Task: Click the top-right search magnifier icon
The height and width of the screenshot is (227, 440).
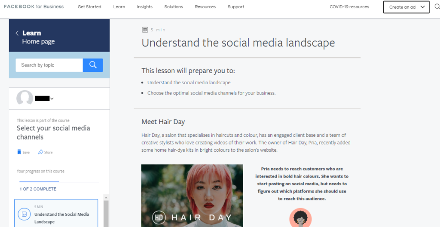Action: click(437, 7)
